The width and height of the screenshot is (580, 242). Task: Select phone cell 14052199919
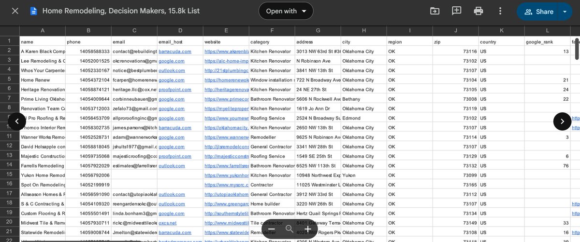click(88, 185)
